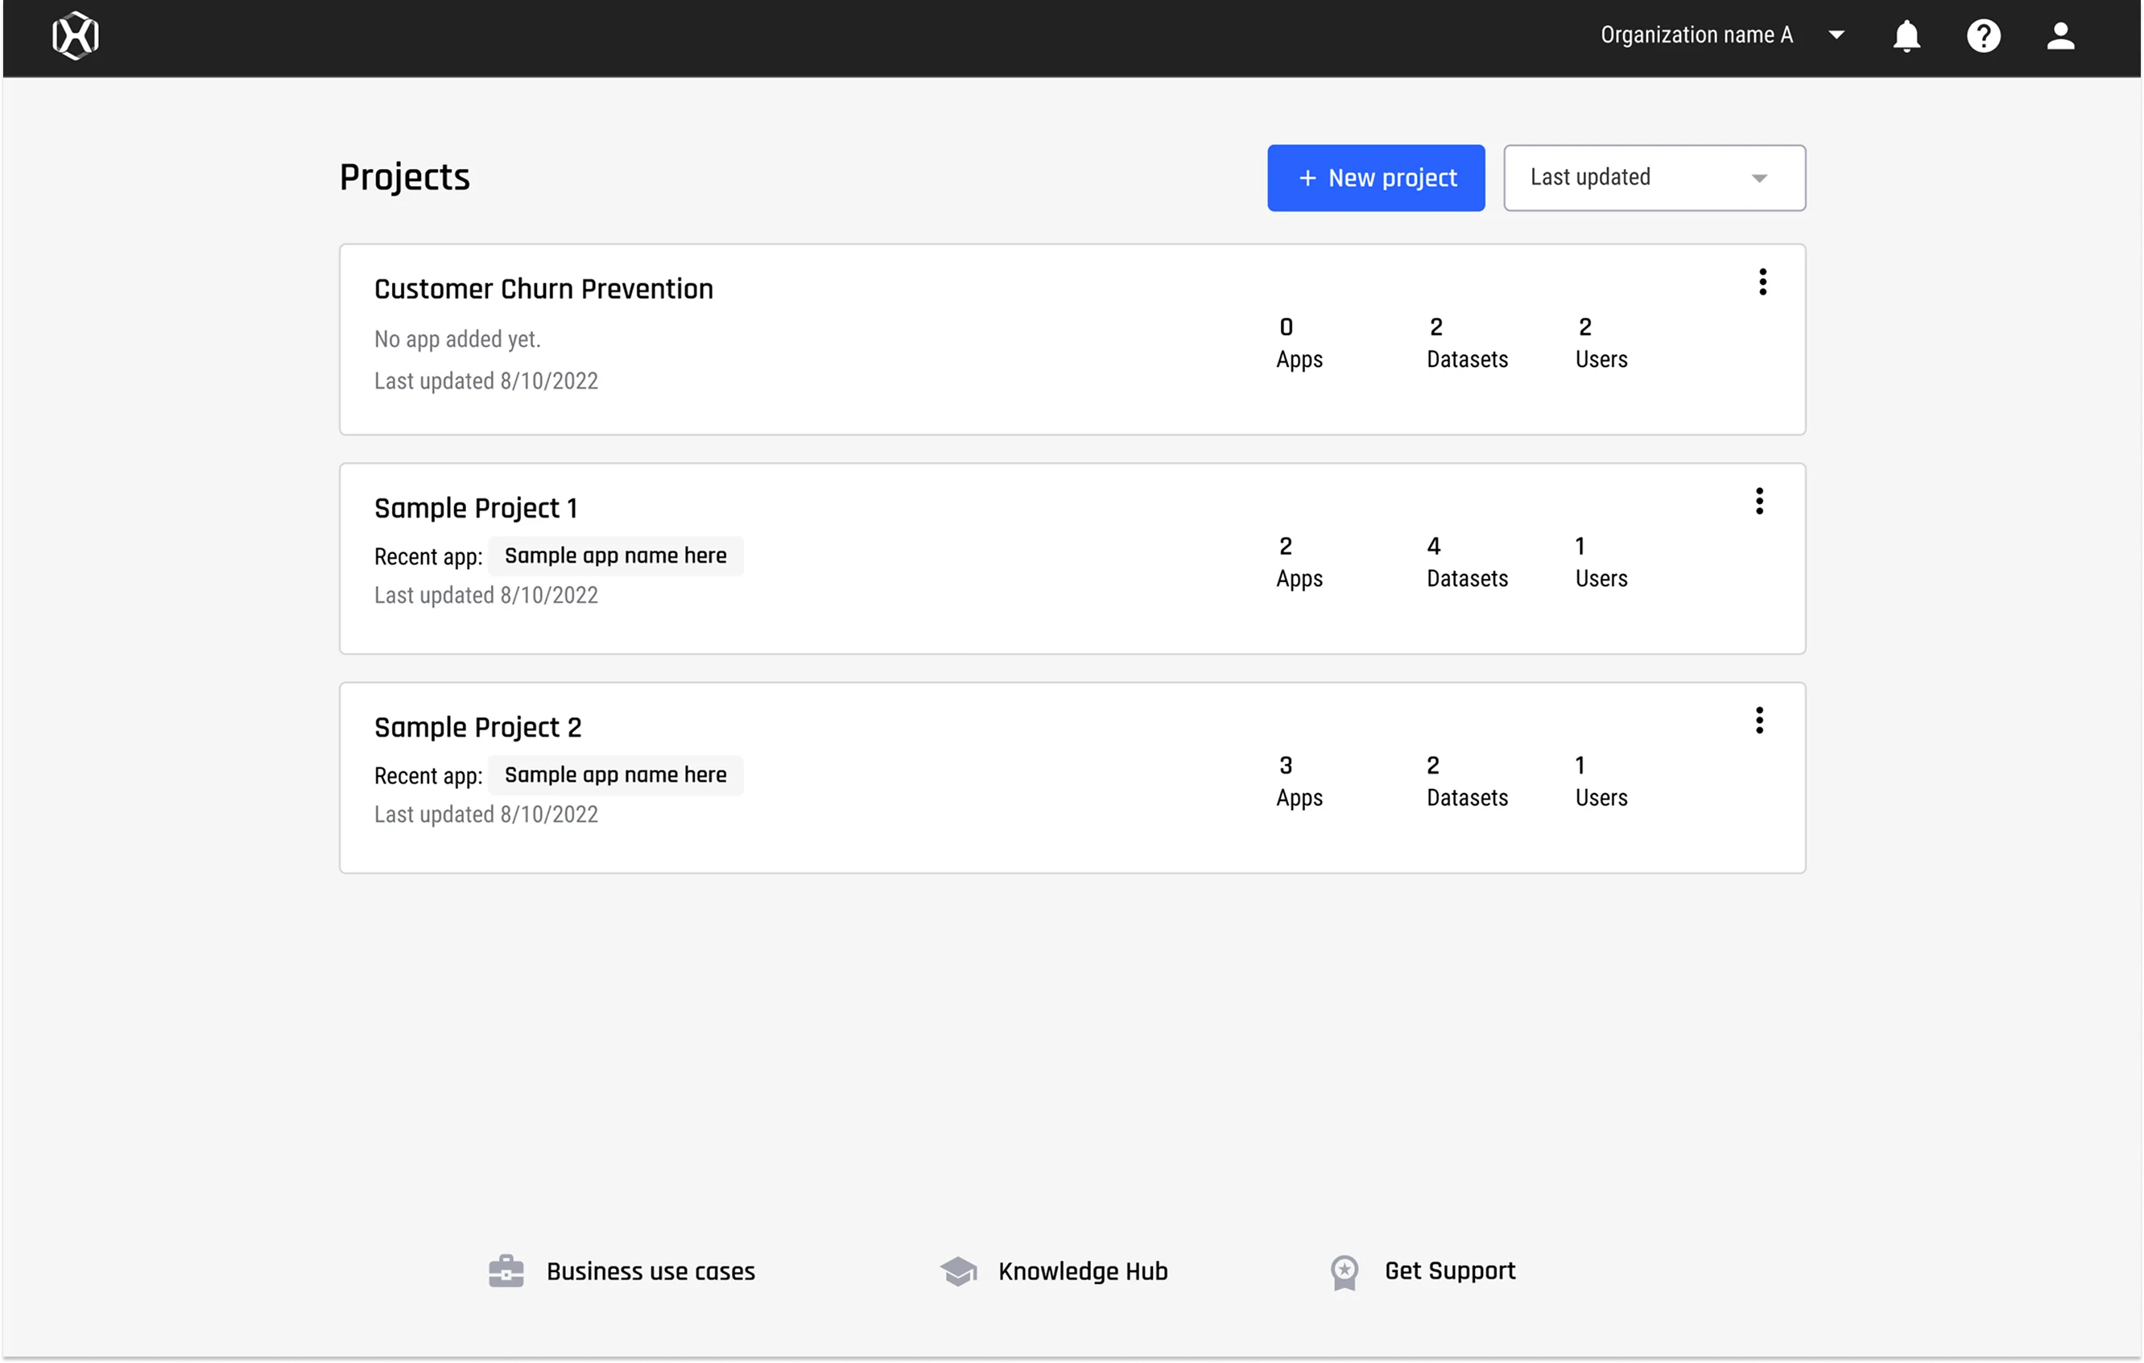Click Last updated date in Sample Project 1
Image resolution: width=2144 pixels, height=1363 pixels.
tap(485, 595)
